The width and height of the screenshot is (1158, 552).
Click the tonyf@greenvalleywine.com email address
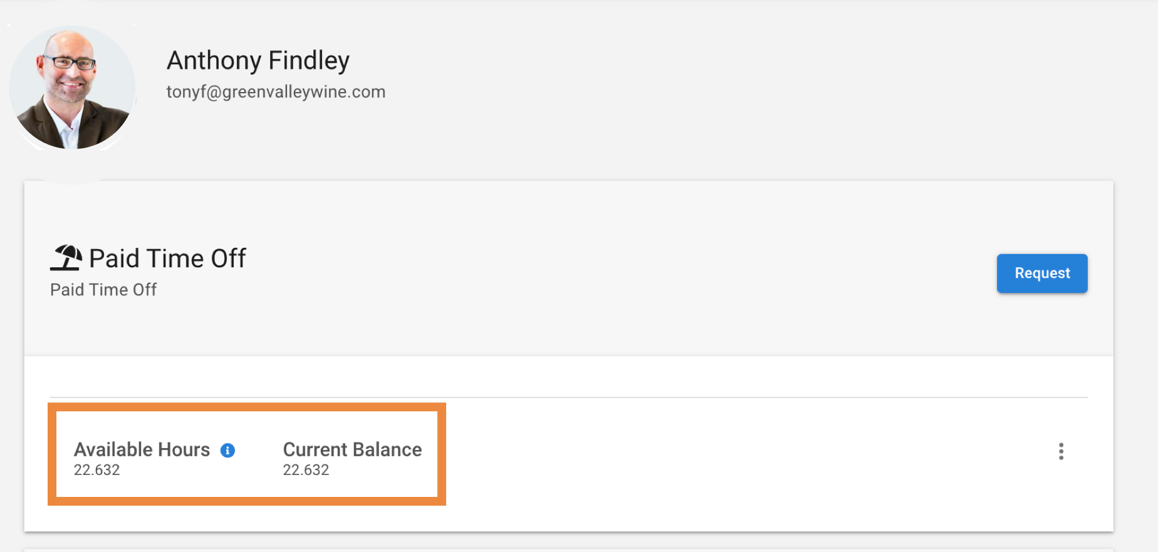tap(276, 92)
